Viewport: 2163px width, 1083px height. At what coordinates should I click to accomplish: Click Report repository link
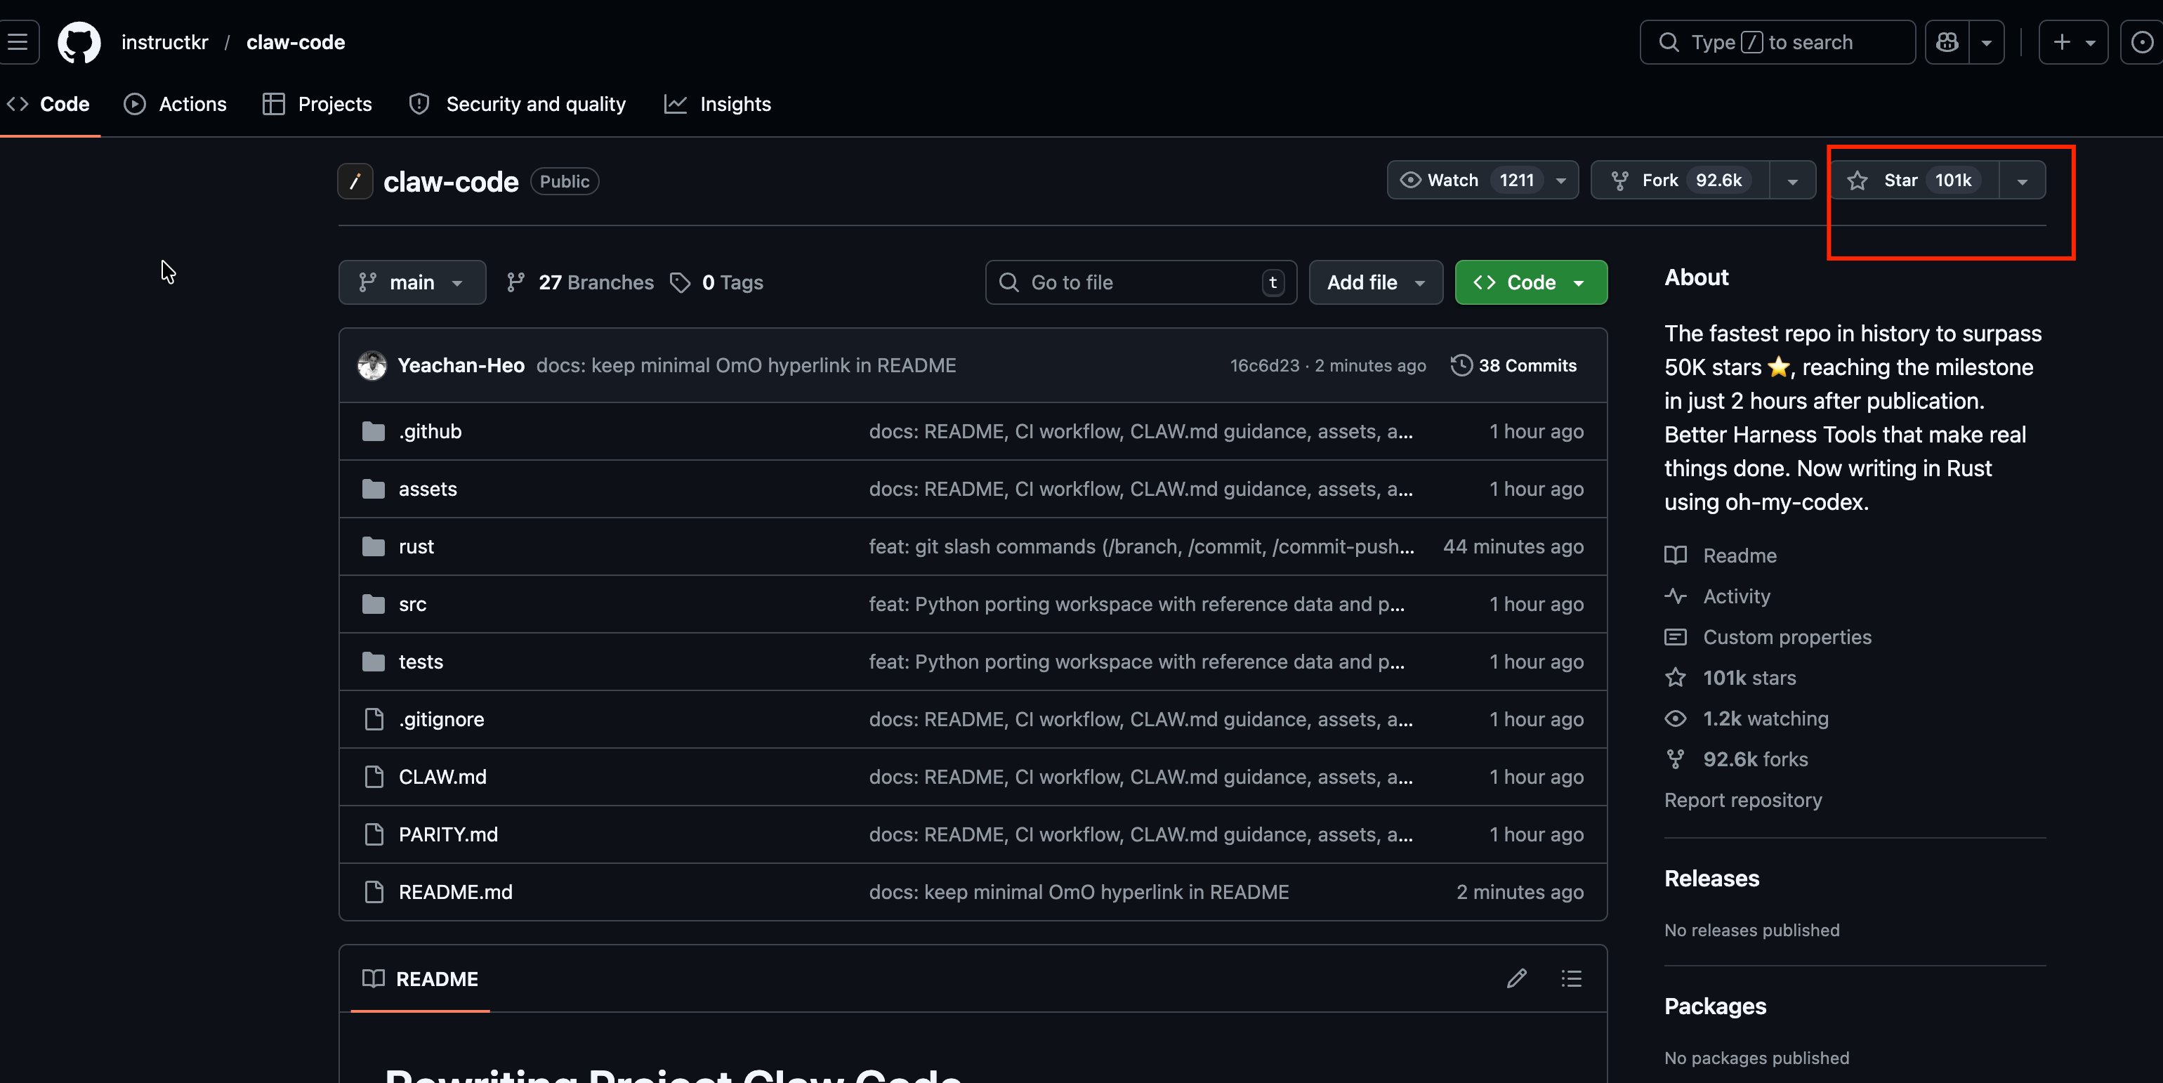click(x=1742, y=800)
